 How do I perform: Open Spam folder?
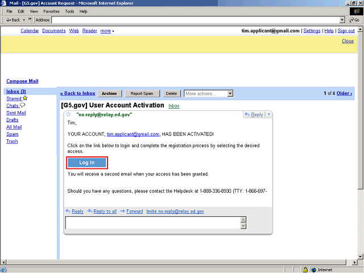(x=13, y=134)
